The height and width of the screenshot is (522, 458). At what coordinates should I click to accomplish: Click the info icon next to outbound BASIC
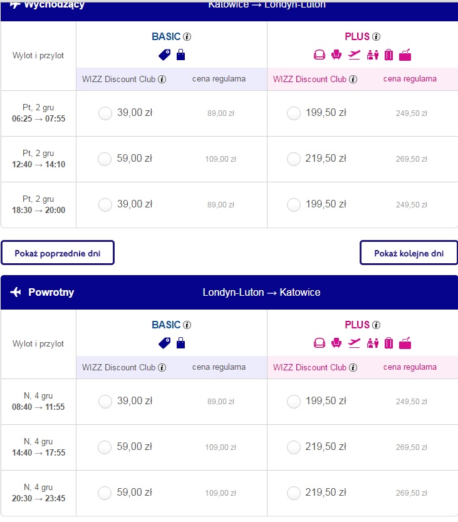click(x=187, y=36)
